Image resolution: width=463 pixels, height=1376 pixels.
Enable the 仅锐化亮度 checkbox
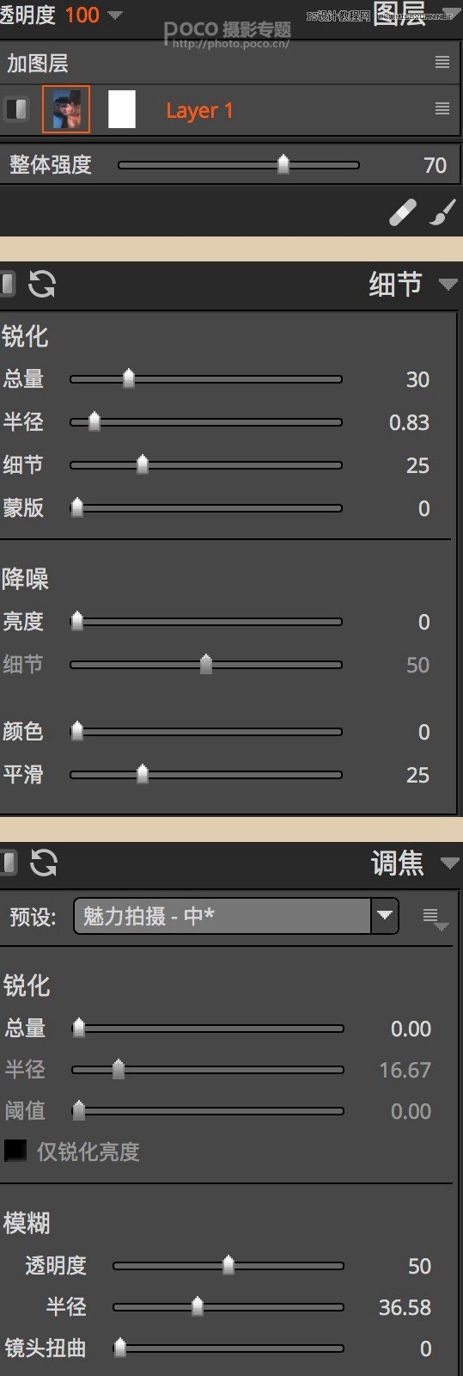(15, 1151)
